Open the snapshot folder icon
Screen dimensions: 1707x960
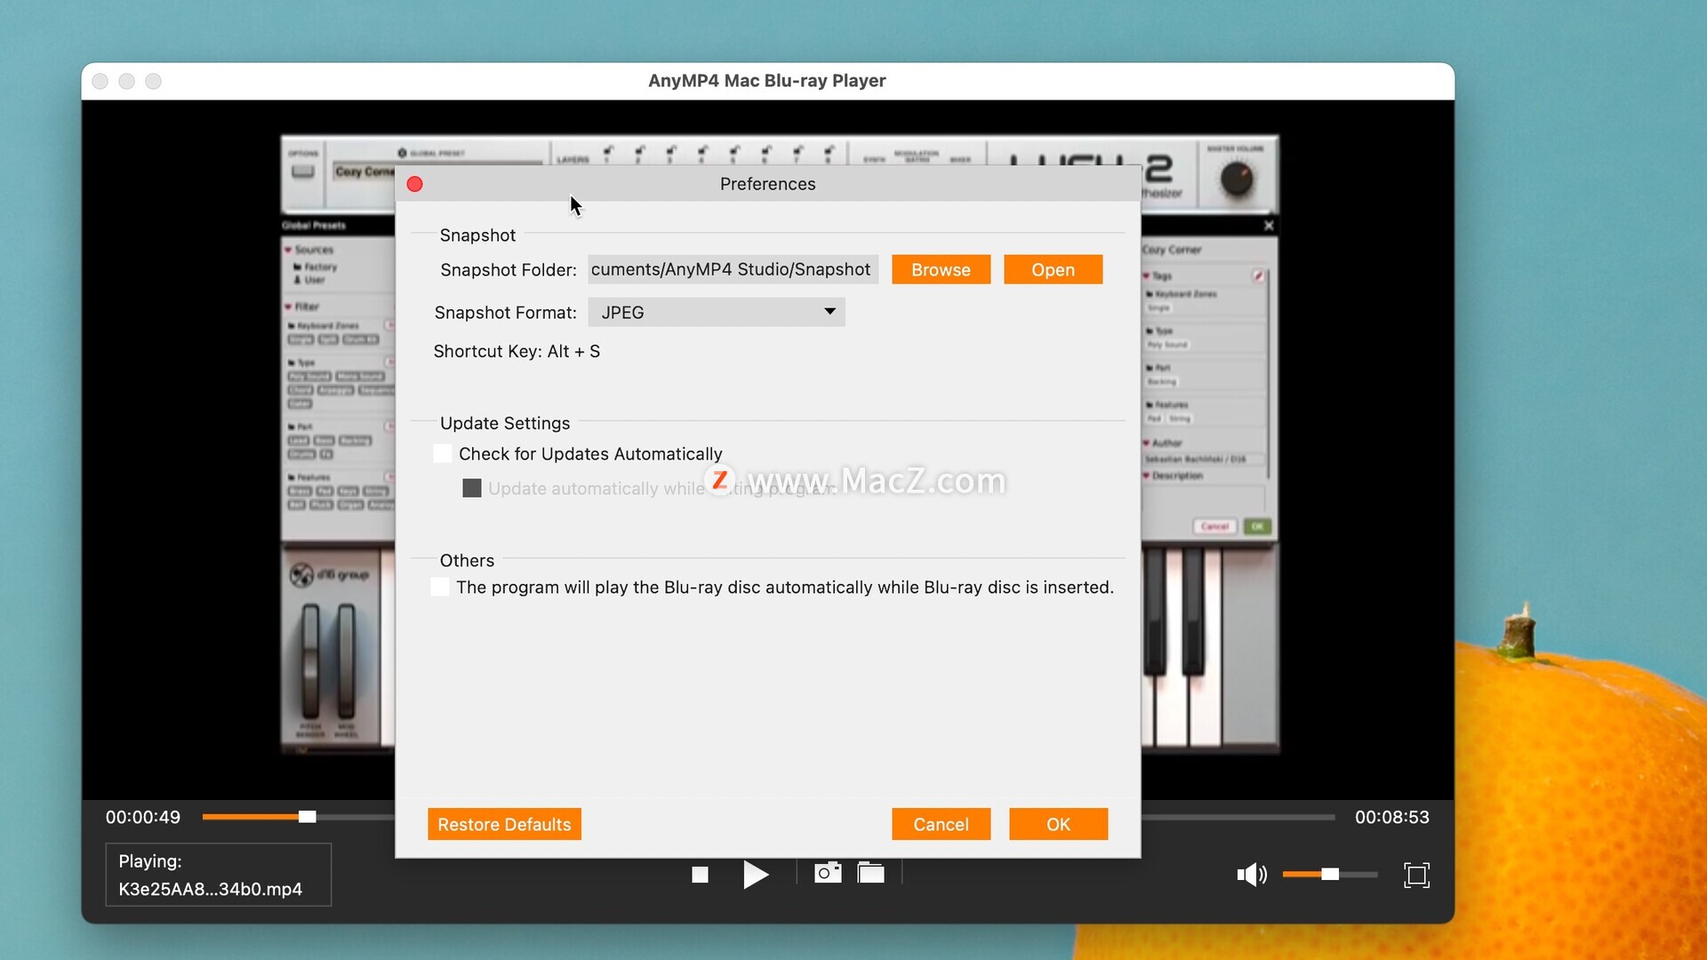[871, 873]
